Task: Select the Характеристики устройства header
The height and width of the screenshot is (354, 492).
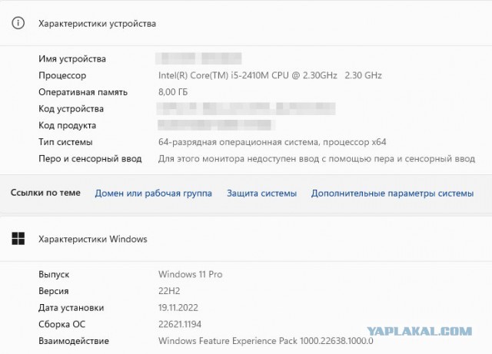Action: [x=98, y=24]
